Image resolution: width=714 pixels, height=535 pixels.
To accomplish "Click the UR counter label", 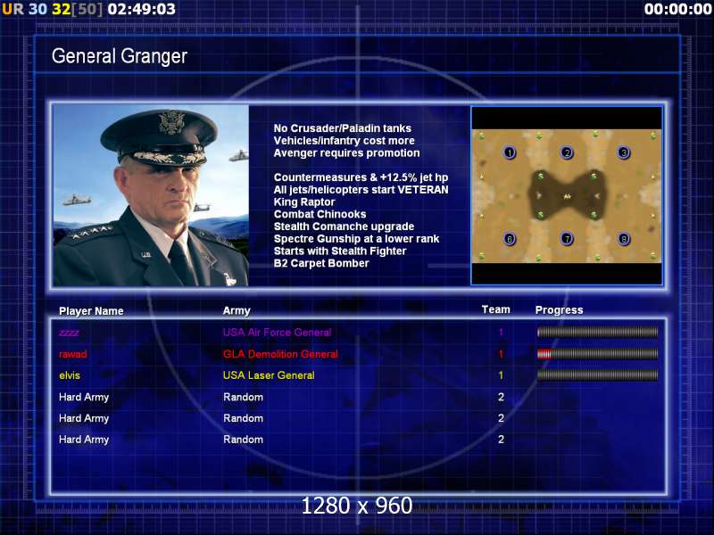I will (x=12, y=9).
